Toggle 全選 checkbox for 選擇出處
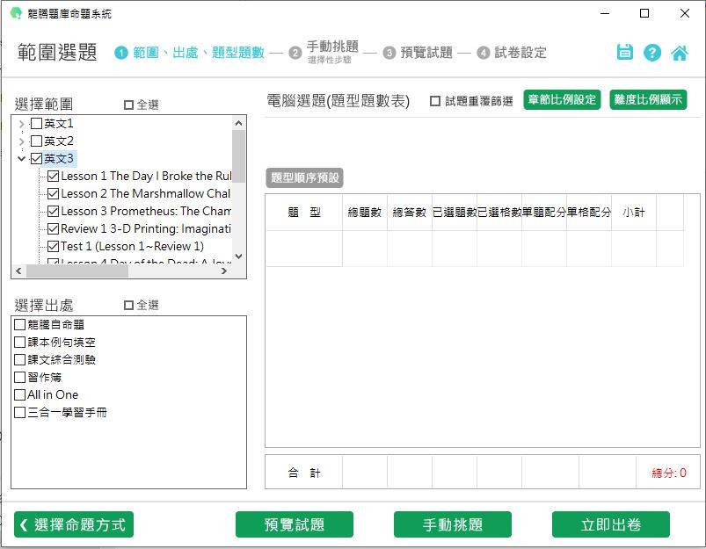706x549 pixels. [x=128, y=305]
